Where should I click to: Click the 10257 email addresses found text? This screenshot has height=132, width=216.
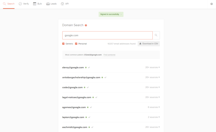coord(122,44)
